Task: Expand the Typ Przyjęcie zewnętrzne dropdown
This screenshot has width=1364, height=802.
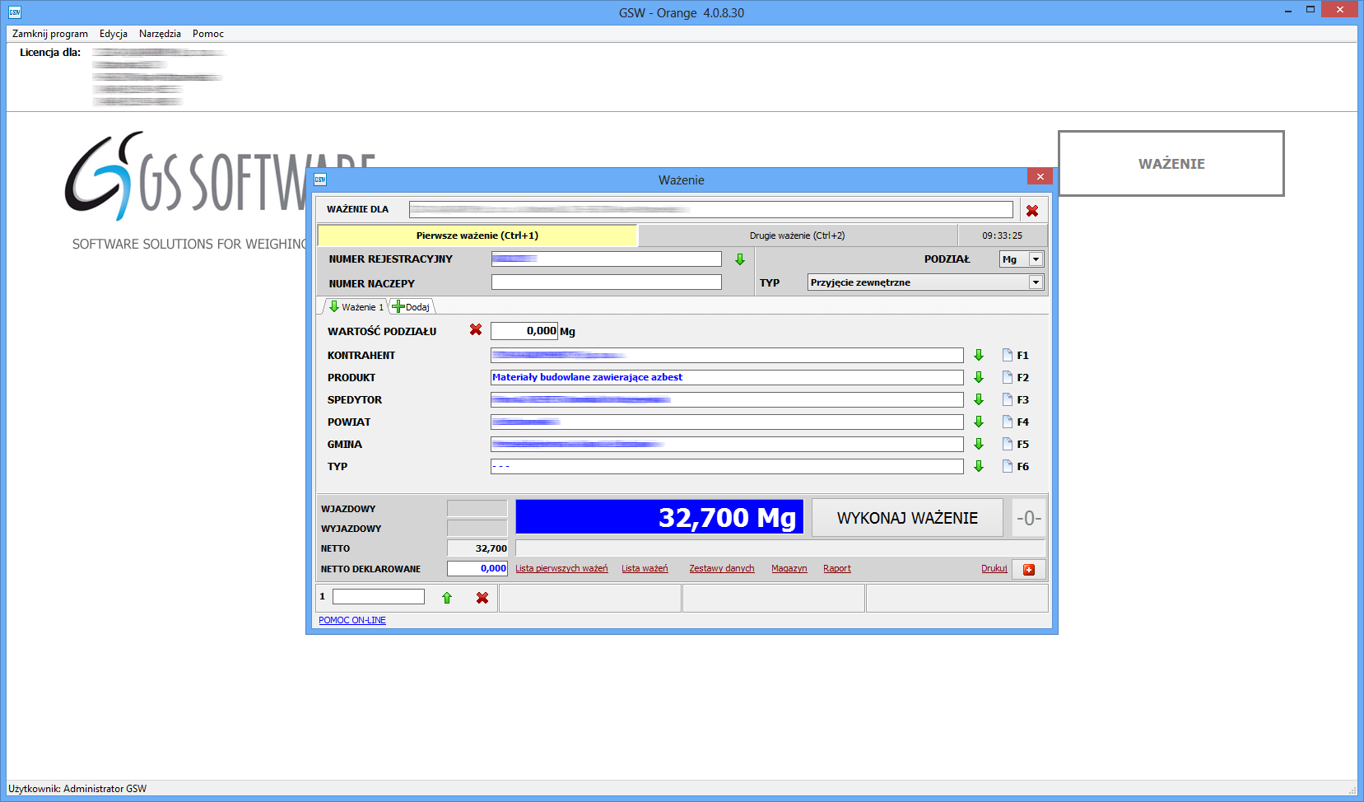Action: 1036,282
